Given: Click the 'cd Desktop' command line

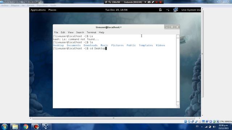Looking at the screenshot, I should (80, 48).
